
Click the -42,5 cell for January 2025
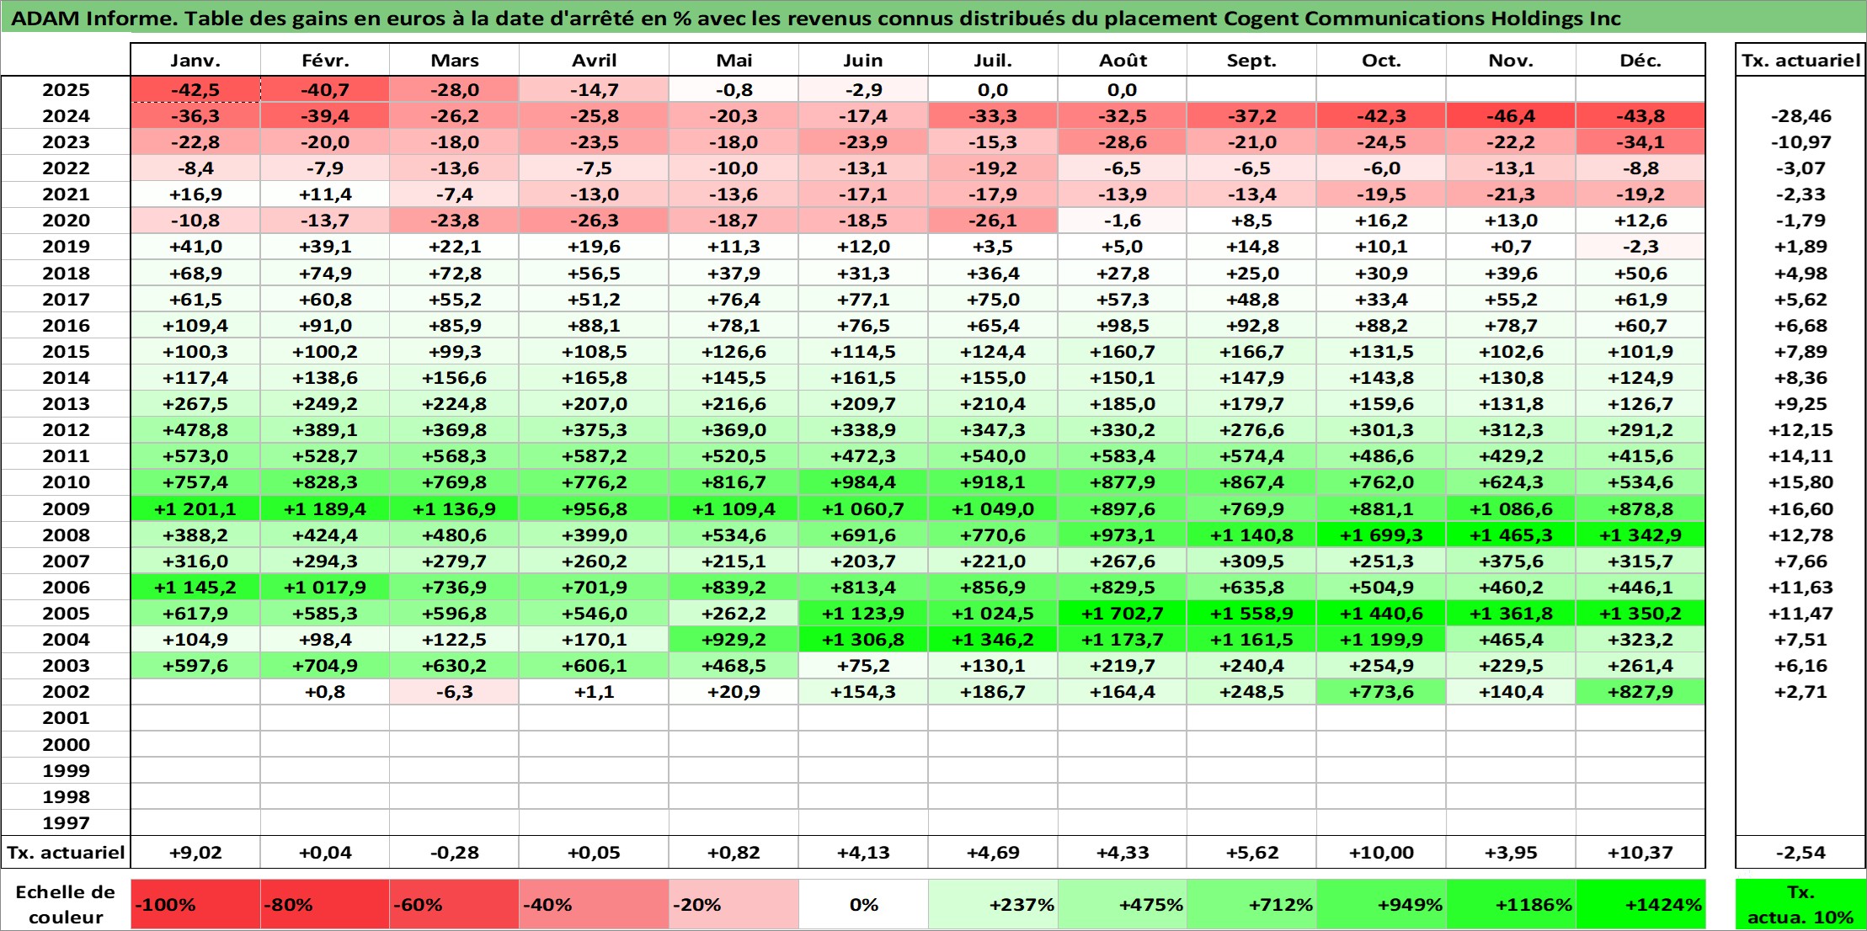click(x=195, y=90)
